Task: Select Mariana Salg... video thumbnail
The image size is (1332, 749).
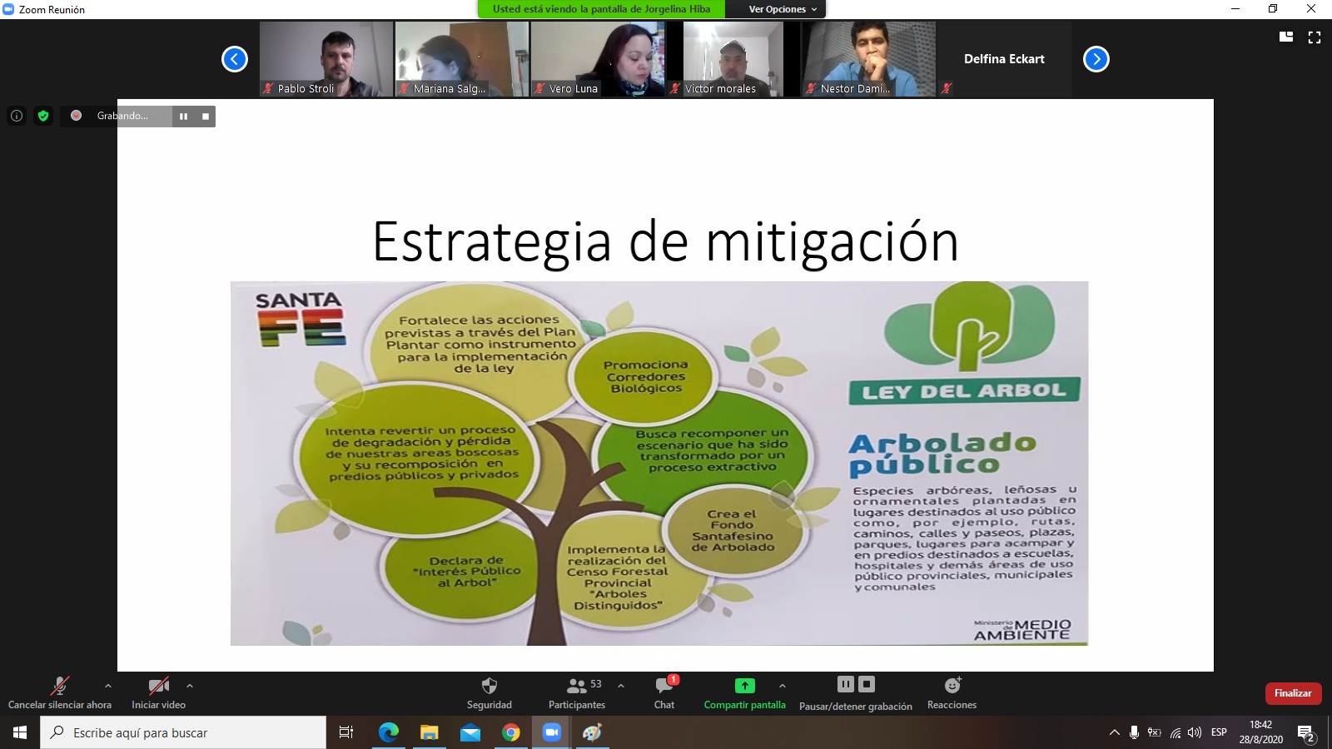Action: [462, 59]
